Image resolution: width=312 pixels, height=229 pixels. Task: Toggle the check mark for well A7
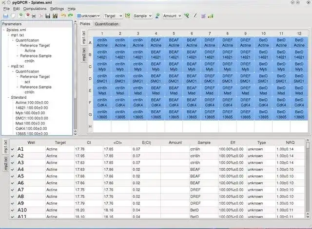[13, 190]
